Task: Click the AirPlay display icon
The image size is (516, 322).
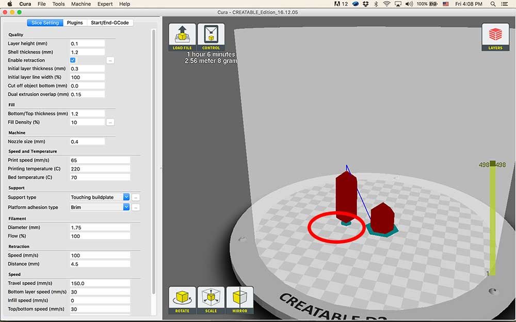Action: coord(398,4)
